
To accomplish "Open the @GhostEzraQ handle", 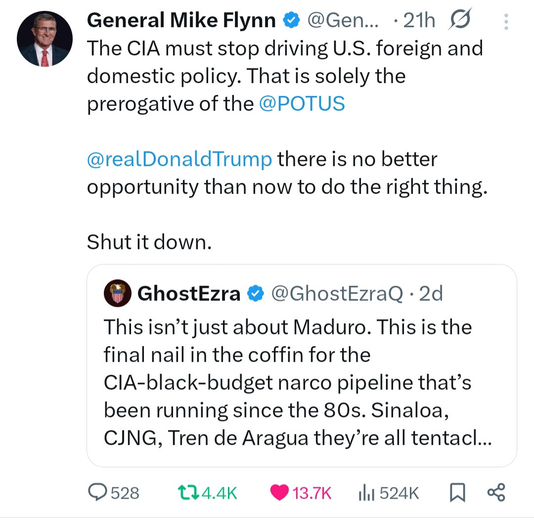I will pos(337,294).
